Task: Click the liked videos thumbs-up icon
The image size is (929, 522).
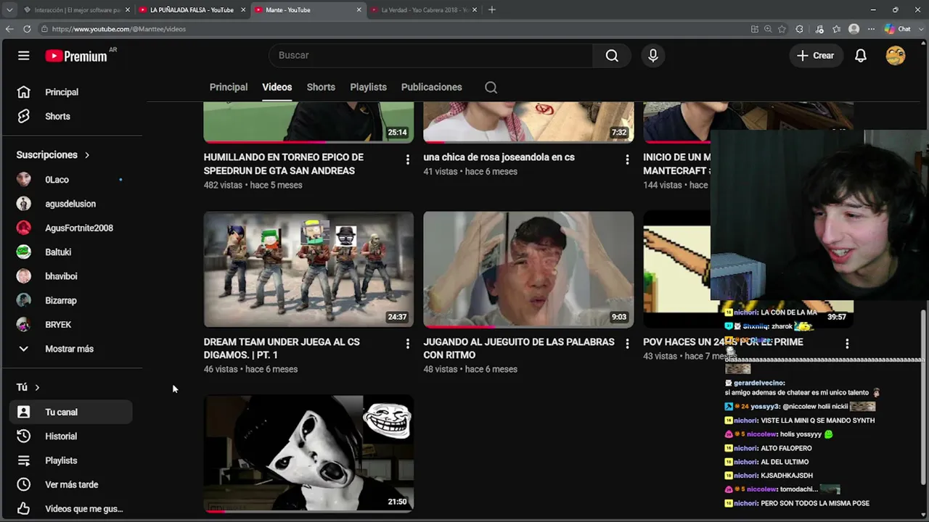Action: click(x=24, y=509)
